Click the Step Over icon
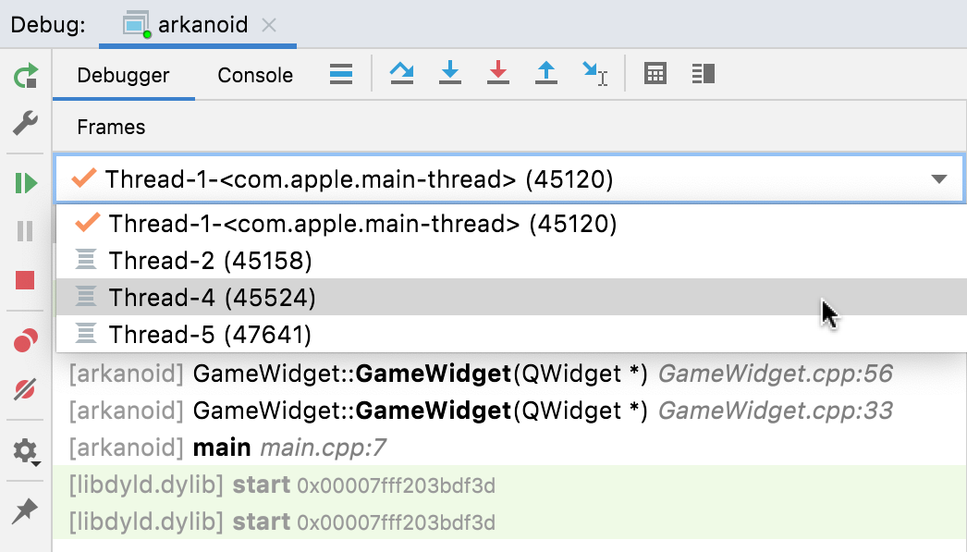 tap(401, 74)
